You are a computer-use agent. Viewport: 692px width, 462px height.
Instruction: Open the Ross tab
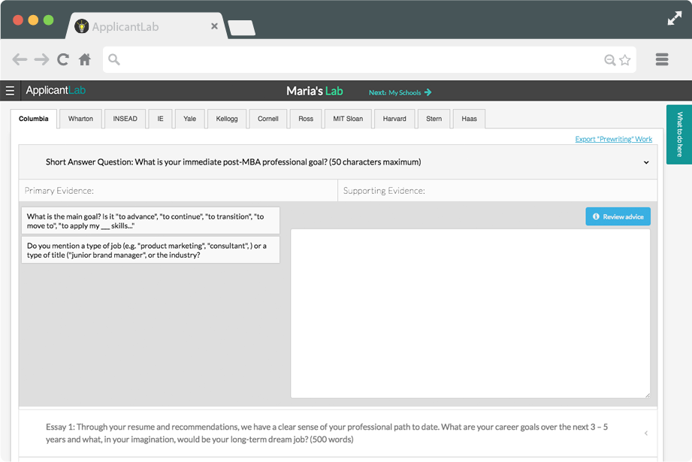coord(306,119)
